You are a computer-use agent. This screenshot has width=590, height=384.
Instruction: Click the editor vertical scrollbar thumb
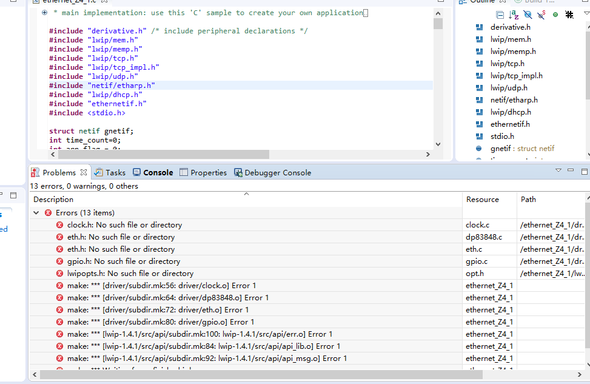[438, 23]
